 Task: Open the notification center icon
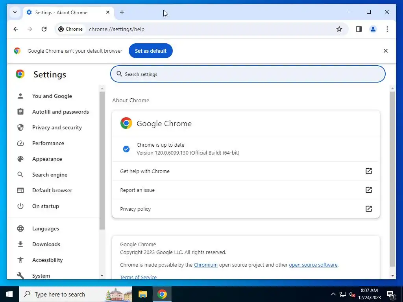[x=390, y=295]
